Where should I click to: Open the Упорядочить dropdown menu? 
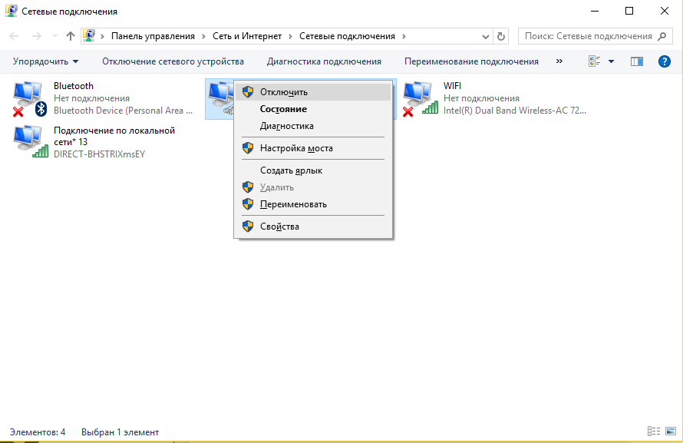(45, 61)
